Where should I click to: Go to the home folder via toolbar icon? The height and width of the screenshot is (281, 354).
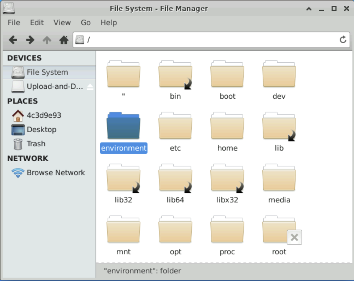[64, 40]
